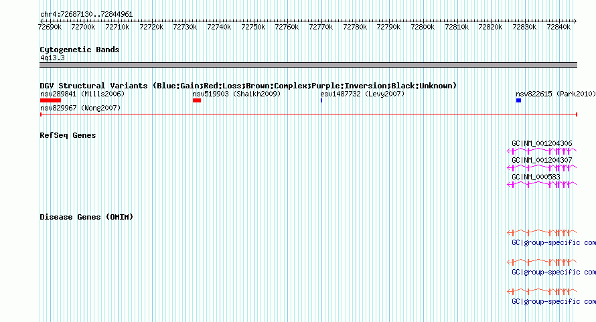Screen dimensions: 596x322
Task: Select the magenta GC NM_001204307 gene glyph
Action: click(542, 168)
